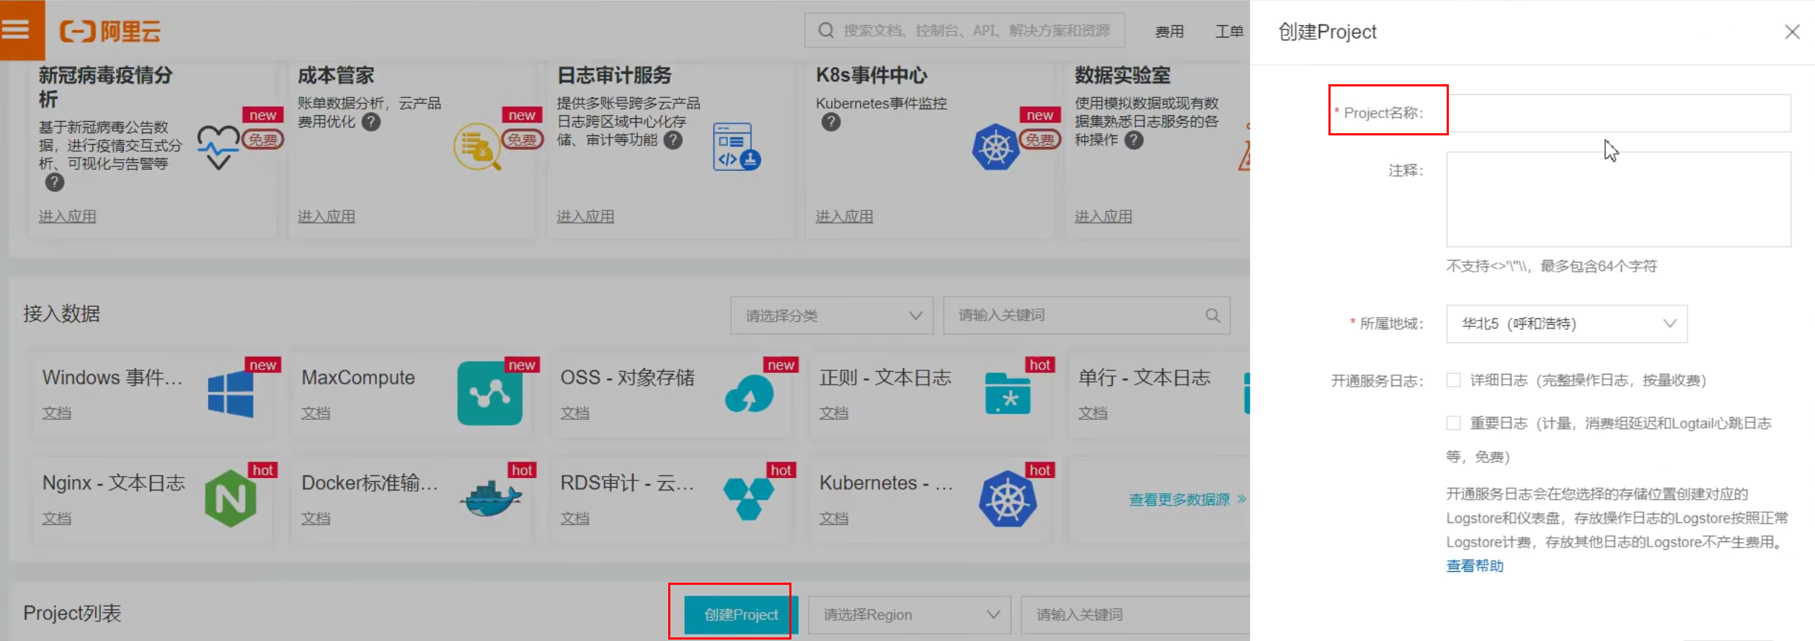
Task: Open 文档 link under Windows 事件
Action: [x=56, y=413]
